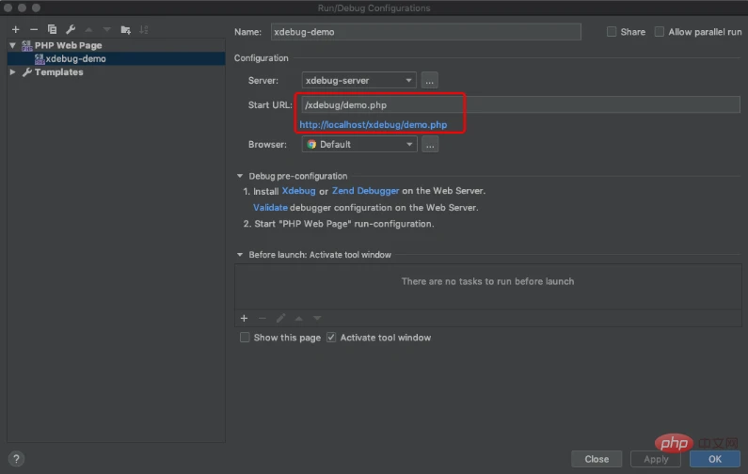This screenshot has width=748, height=474.
Task: Move before launch task down
Action: pyautogui.click(x=317, y=318)
